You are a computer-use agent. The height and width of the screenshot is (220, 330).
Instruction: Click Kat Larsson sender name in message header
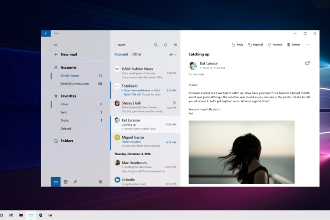209,63
